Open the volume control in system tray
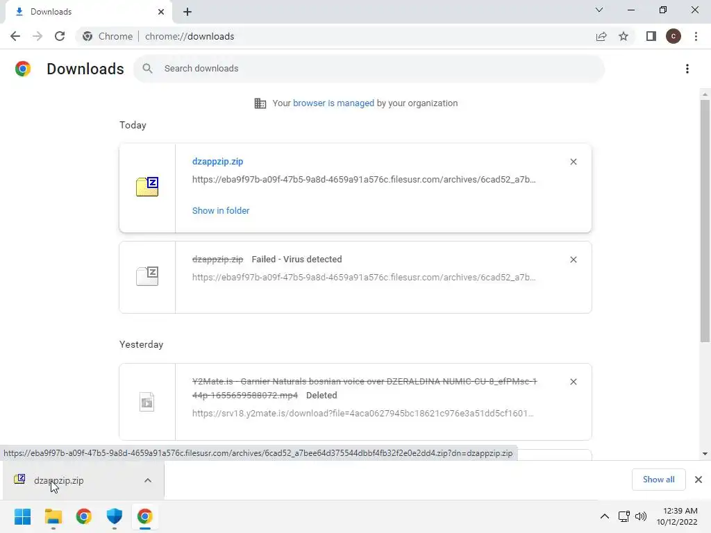 tap(641, 516)
